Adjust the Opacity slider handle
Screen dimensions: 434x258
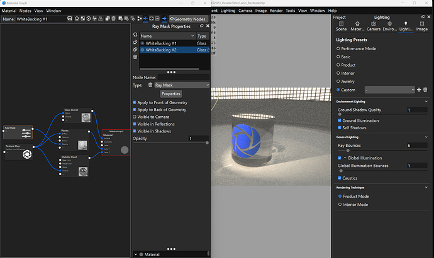pyautogui.click(x=207, y=143)
